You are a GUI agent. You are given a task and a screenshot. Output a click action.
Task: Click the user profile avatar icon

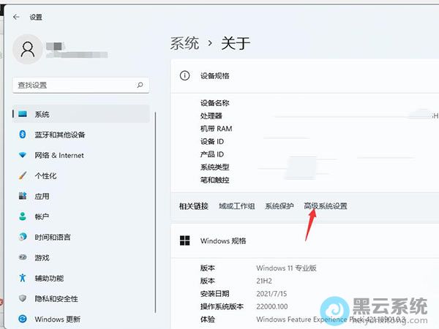(x=29, y=49)
